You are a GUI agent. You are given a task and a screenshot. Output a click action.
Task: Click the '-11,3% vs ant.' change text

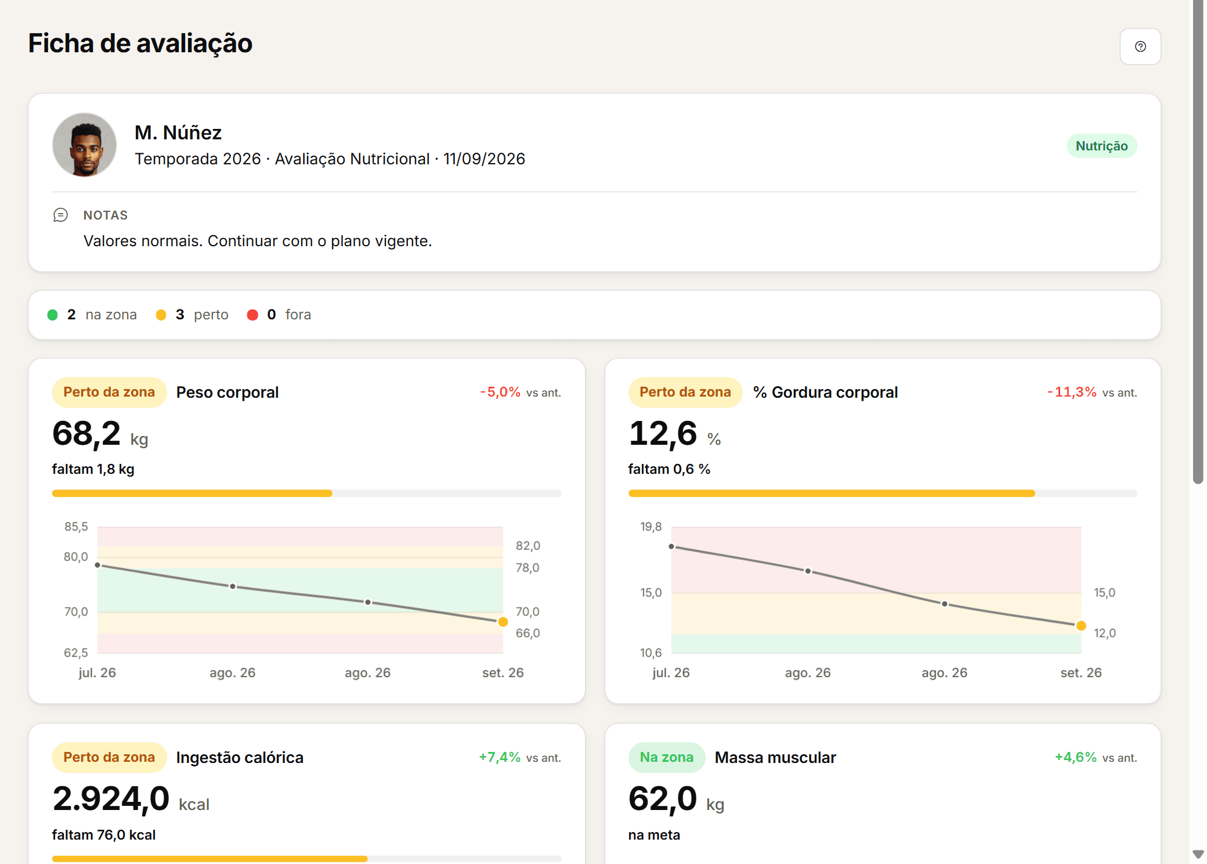click(1092, 393)
